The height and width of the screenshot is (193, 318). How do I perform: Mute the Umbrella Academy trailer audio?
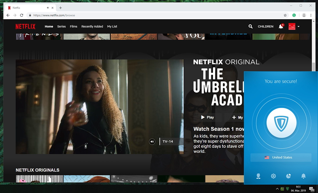click(152, 141)
